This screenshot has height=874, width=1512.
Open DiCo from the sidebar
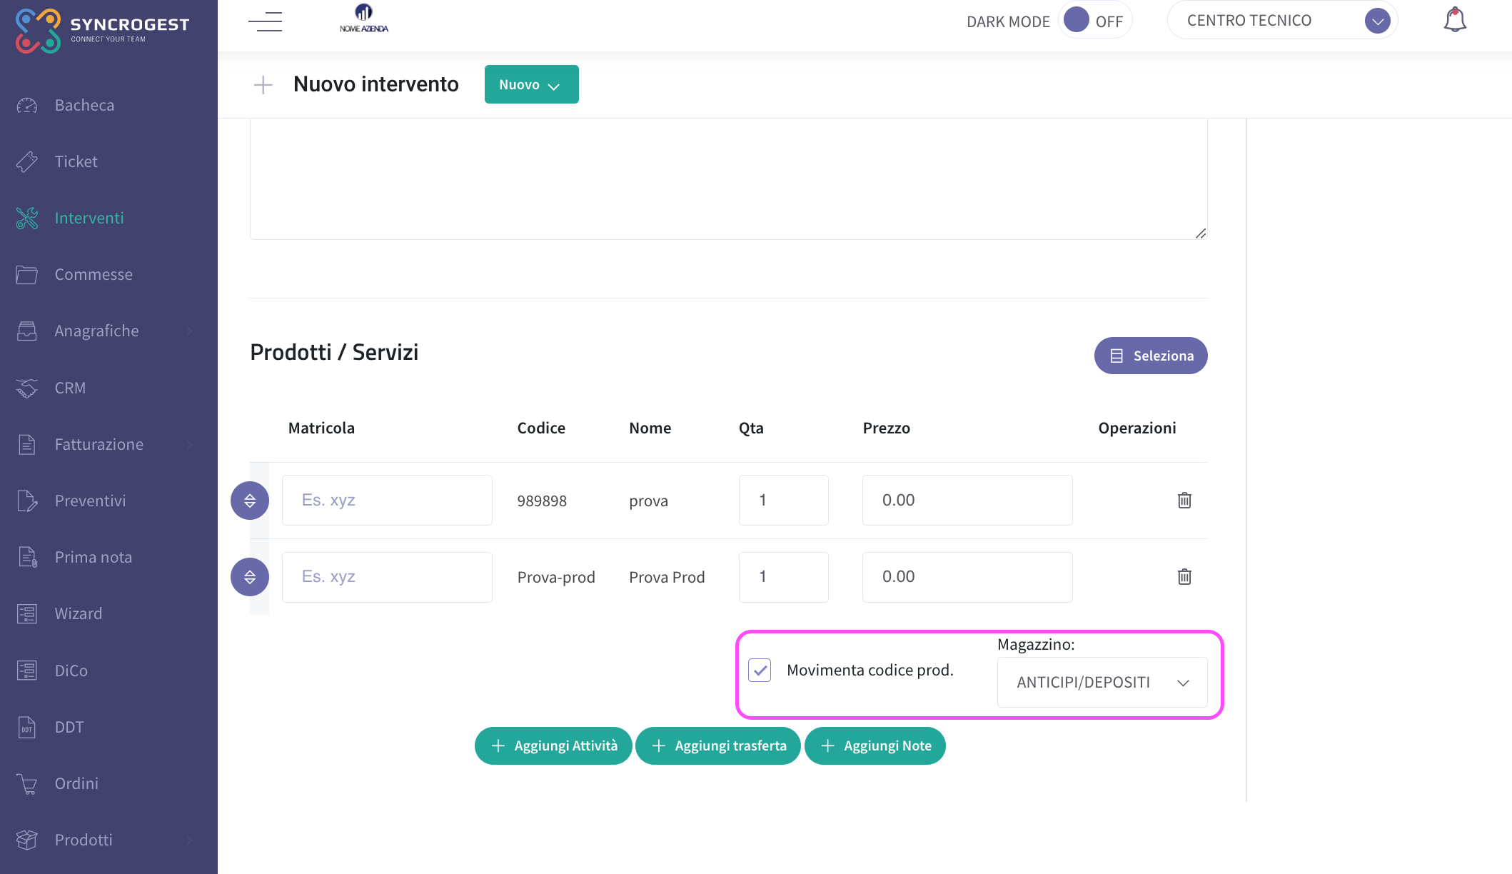point(71,670)
